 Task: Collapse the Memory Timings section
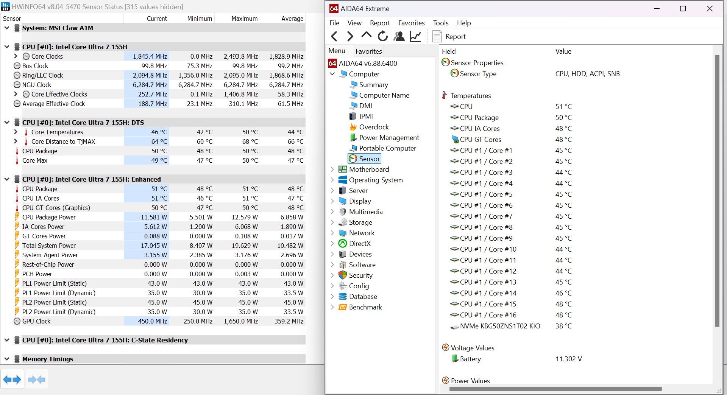pos(6,359)
